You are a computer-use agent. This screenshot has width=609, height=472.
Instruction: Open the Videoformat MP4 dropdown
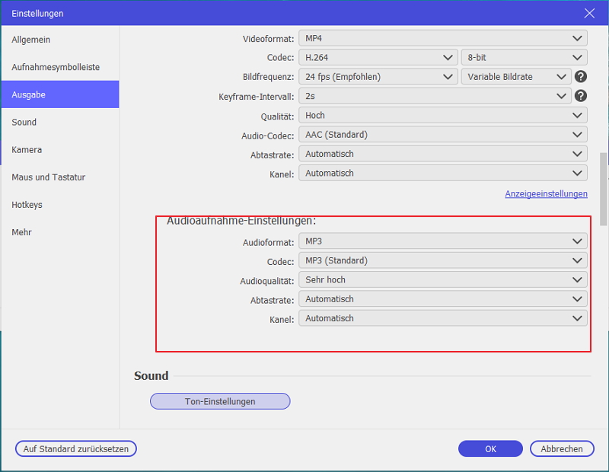(442, 38)
